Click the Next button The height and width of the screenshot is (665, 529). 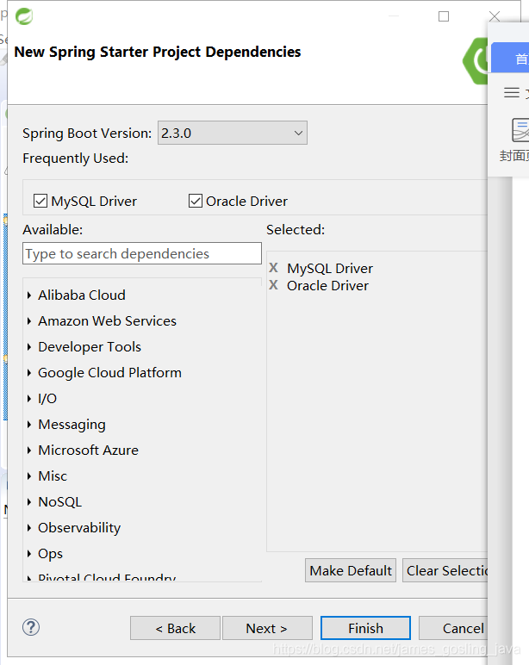(267, 628)
